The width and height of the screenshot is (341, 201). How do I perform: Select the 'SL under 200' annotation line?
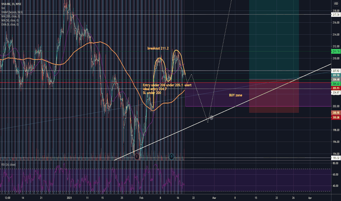(x=152, y=93)
